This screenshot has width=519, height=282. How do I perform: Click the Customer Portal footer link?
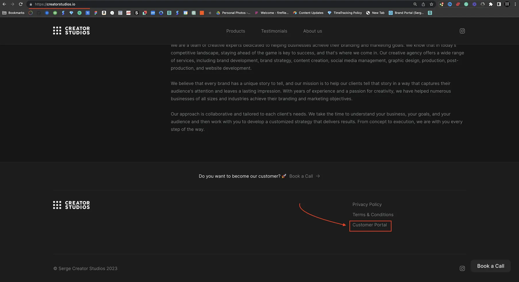pos(370,225)
